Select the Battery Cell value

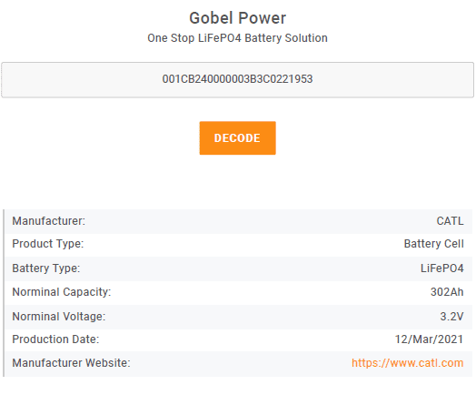point(434,244)
